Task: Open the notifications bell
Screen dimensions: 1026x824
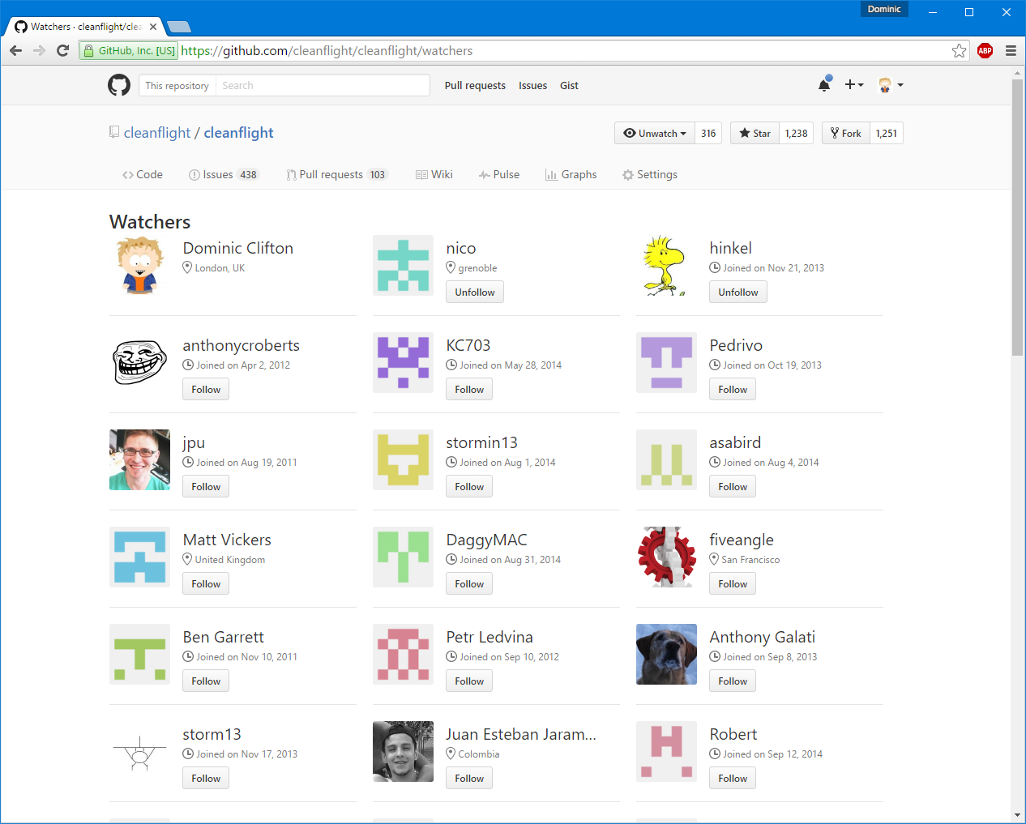Action: pos(824,84)
